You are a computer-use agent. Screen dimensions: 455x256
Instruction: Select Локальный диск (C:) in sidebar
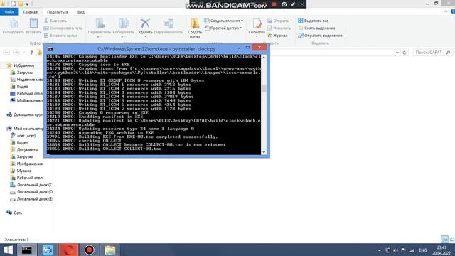34,185
